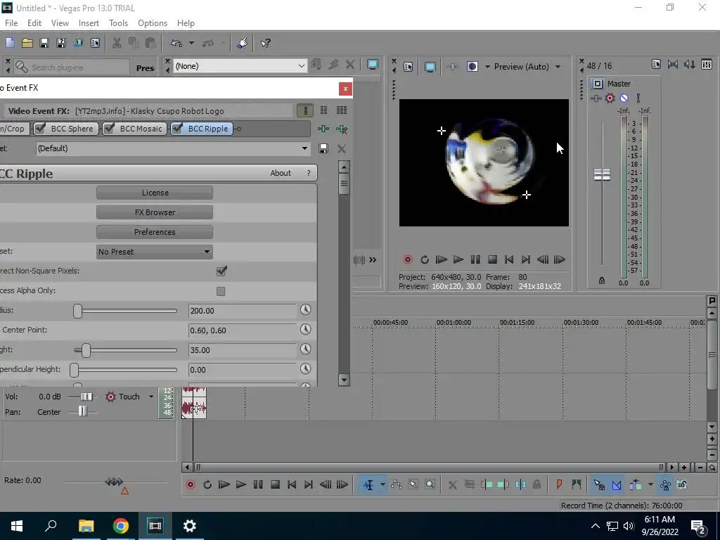This screenshot has width=720, height=540.
Task: Click the animate Radius clock icon
Action: click(305, 310)
